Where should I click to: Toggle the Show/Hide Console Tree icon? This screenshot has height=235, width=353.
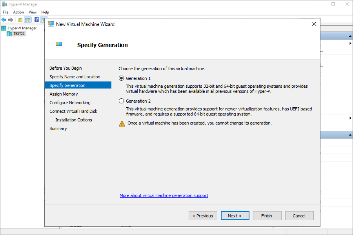click(x=27, y=20)
